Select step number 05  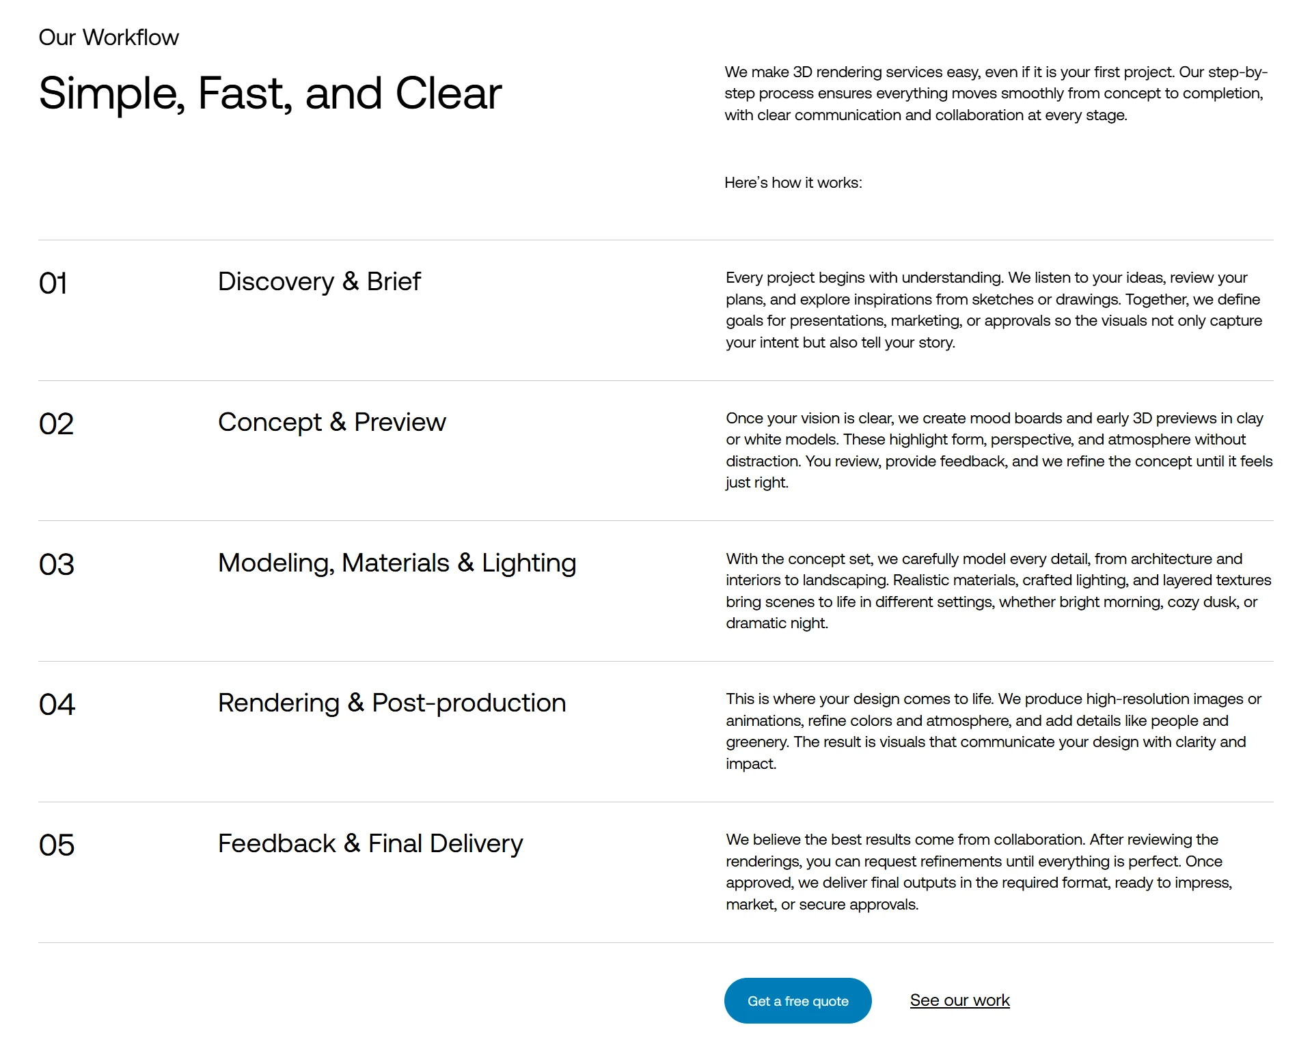pyautogui.click(x=57, y=845)
